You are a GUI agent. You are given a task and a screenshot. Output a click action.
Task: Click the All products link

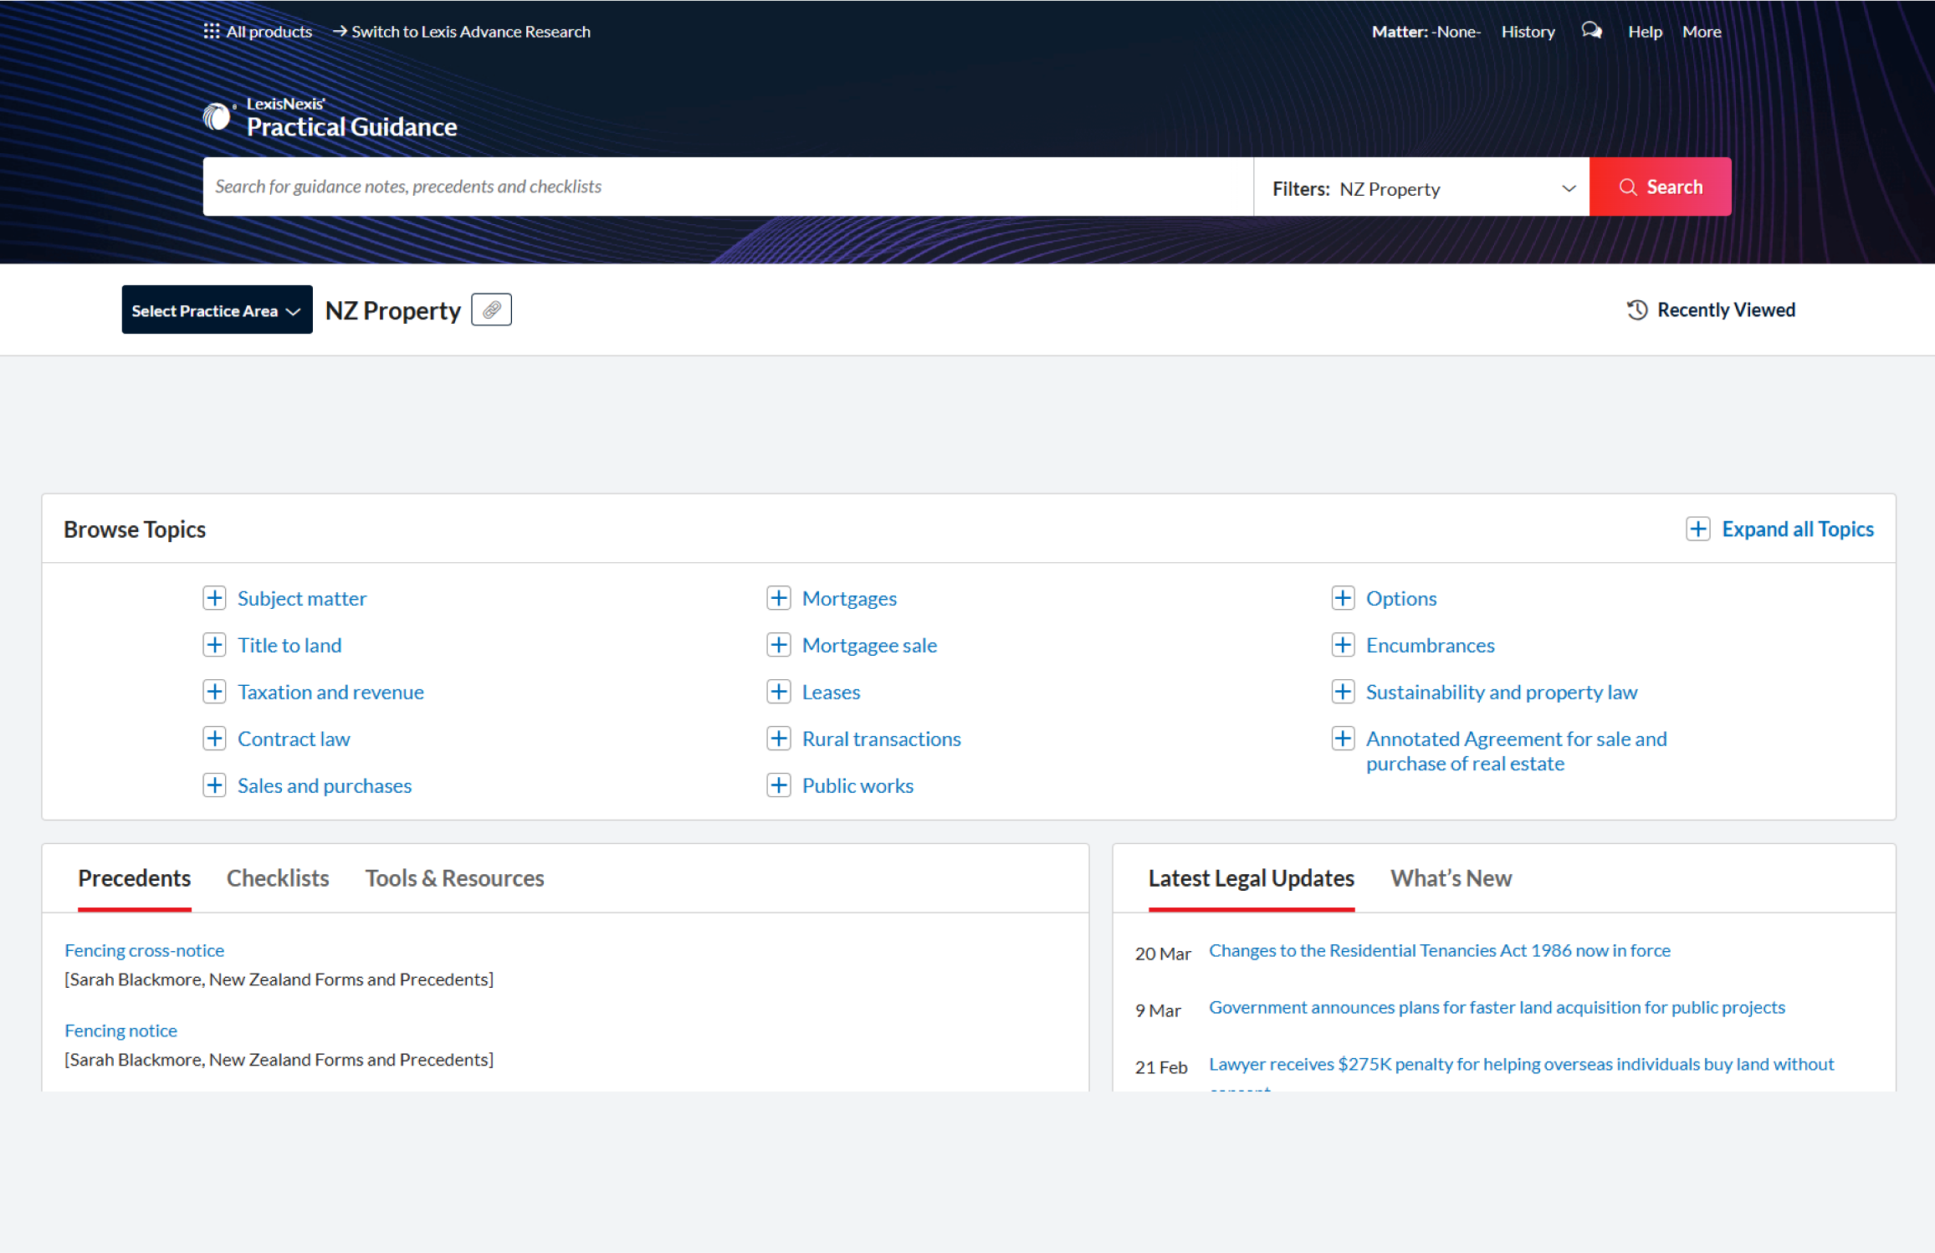269,32
